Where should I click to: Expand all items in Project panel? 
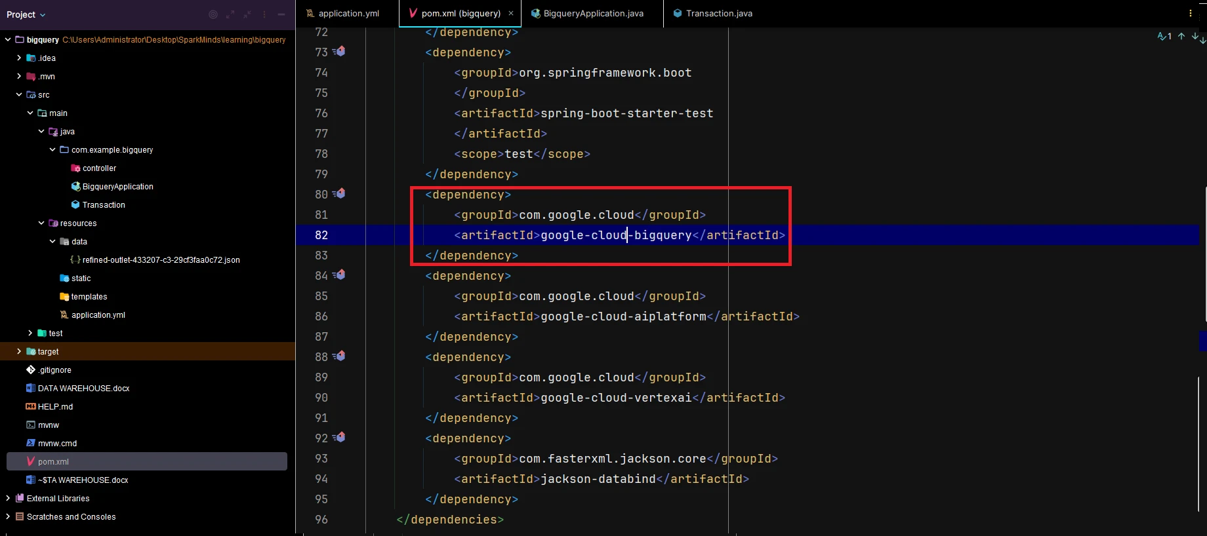coord(230,14)
